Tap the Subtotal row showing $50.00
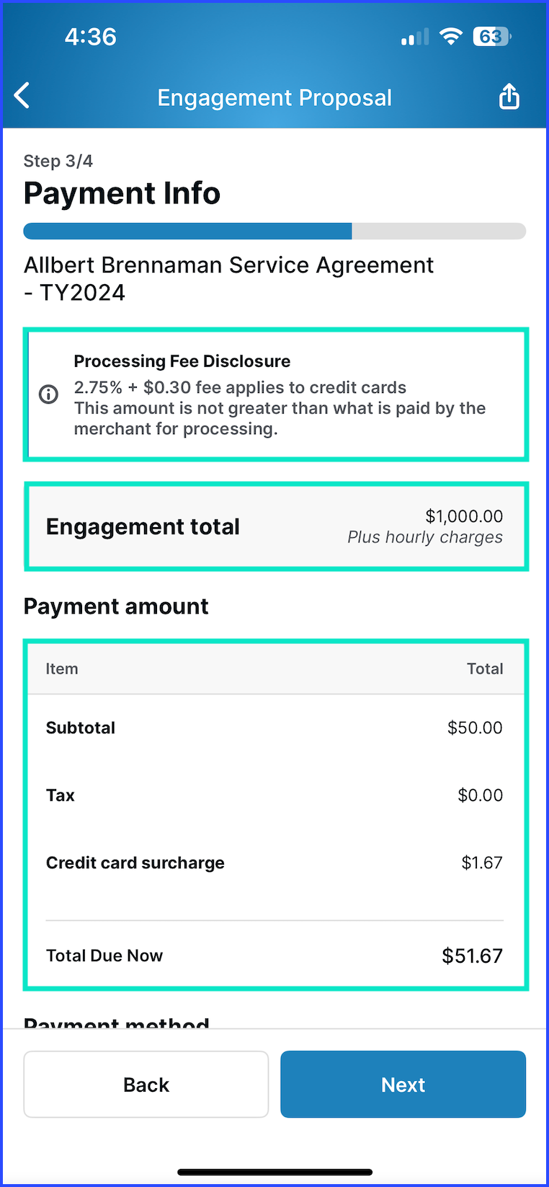Image resolution: width=549 pixels, height=1187 pixels. click(274, 728)
